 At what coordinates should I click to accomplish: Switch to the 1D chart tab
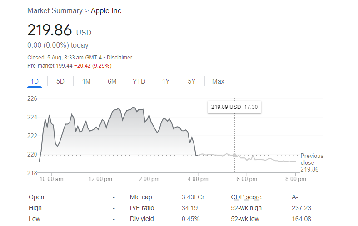pyautogui.click(x=35, y=81)
